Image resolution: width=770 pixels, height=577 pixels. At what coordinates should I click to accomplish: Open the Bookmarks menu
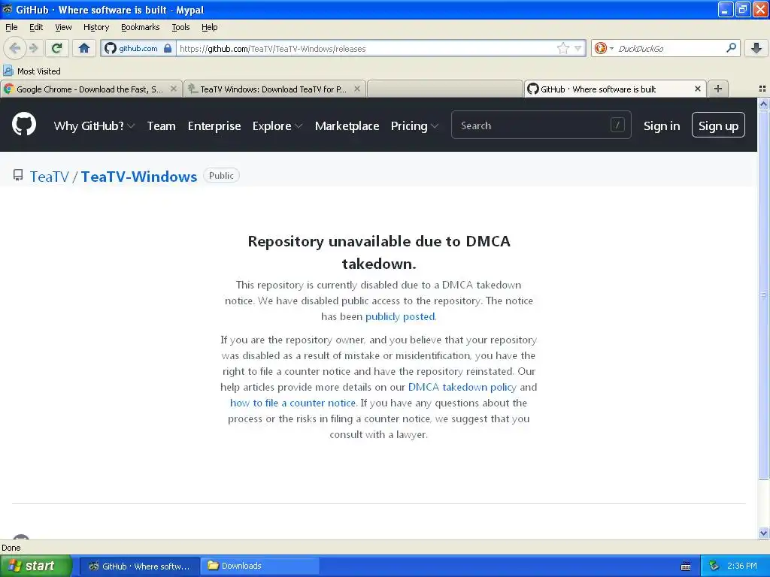coord(141,27)
